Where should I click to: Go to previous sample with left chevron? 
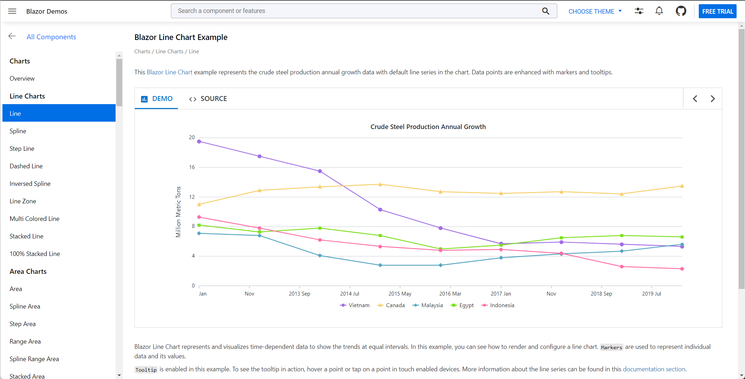(x=695, y=99)
